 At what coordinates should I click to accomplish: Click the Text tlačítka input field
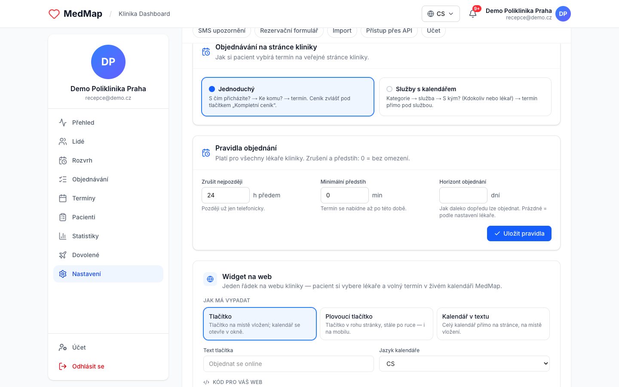(288, 364)
